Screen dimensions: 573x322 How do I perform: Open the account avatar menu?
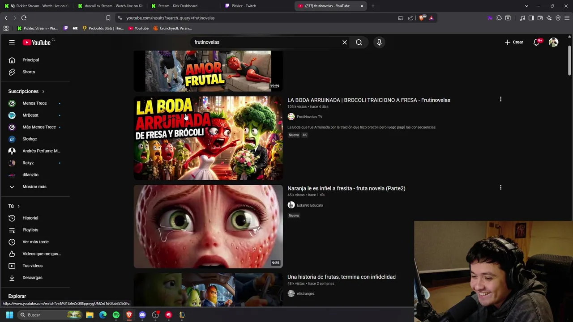point(554,42)
